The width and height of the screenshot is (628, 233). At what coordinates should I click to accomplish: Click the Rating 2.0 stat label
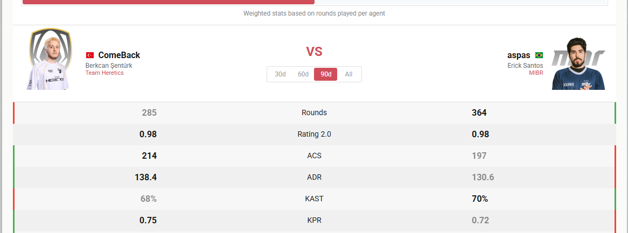[315, 135]
